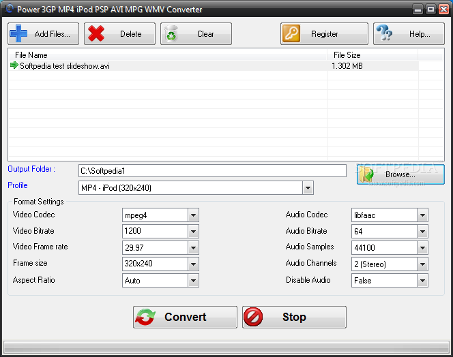This screenshot has height=357, width=453.
Task: Expand the Audio Bitrate dropdown
Action: coord(422,232)
